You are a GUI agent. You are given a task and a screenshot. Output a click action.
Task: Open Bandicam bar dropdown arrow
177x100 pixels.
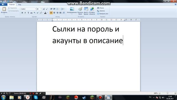point(1,93)
